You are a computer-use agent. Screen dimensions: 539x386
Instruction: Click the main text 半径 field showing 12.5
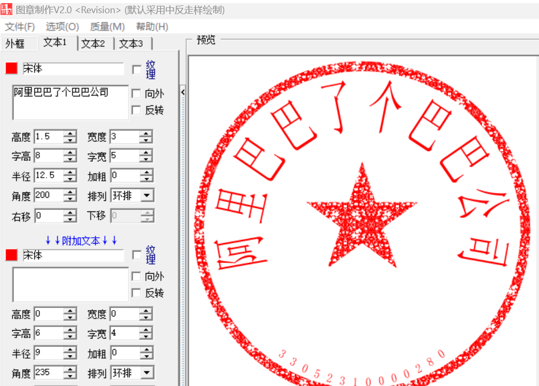pyautogui.click(x=49, y=176)
